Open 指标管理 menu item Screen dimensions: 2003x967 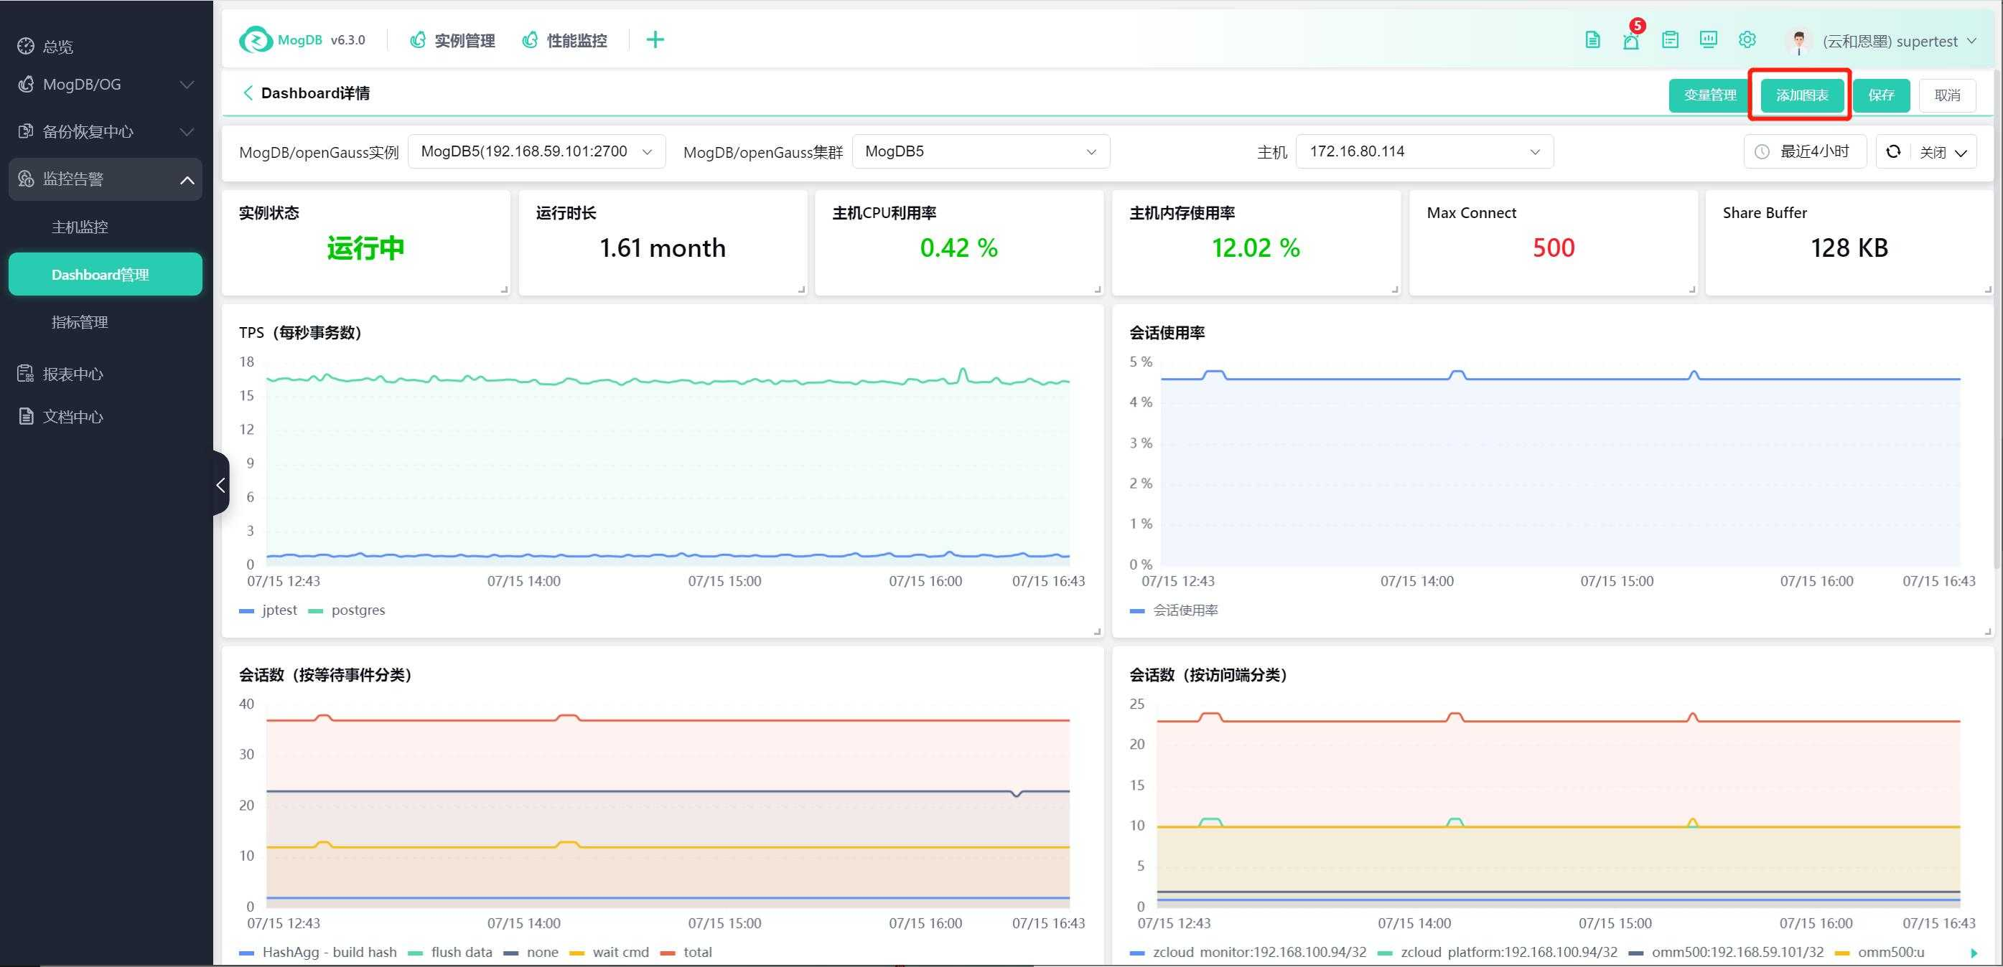106,322
